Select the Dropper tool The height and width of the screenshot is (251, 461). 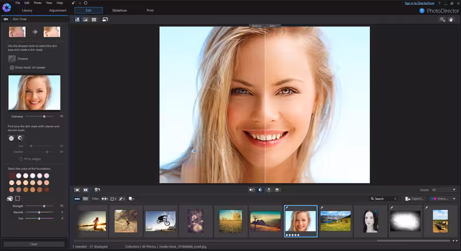point(12,58)
